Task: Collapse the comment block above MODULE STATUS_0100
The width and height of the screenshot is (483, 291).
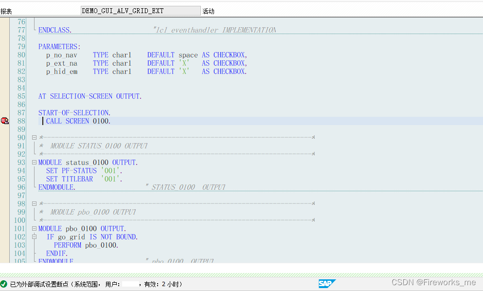Action: [34, 137]
